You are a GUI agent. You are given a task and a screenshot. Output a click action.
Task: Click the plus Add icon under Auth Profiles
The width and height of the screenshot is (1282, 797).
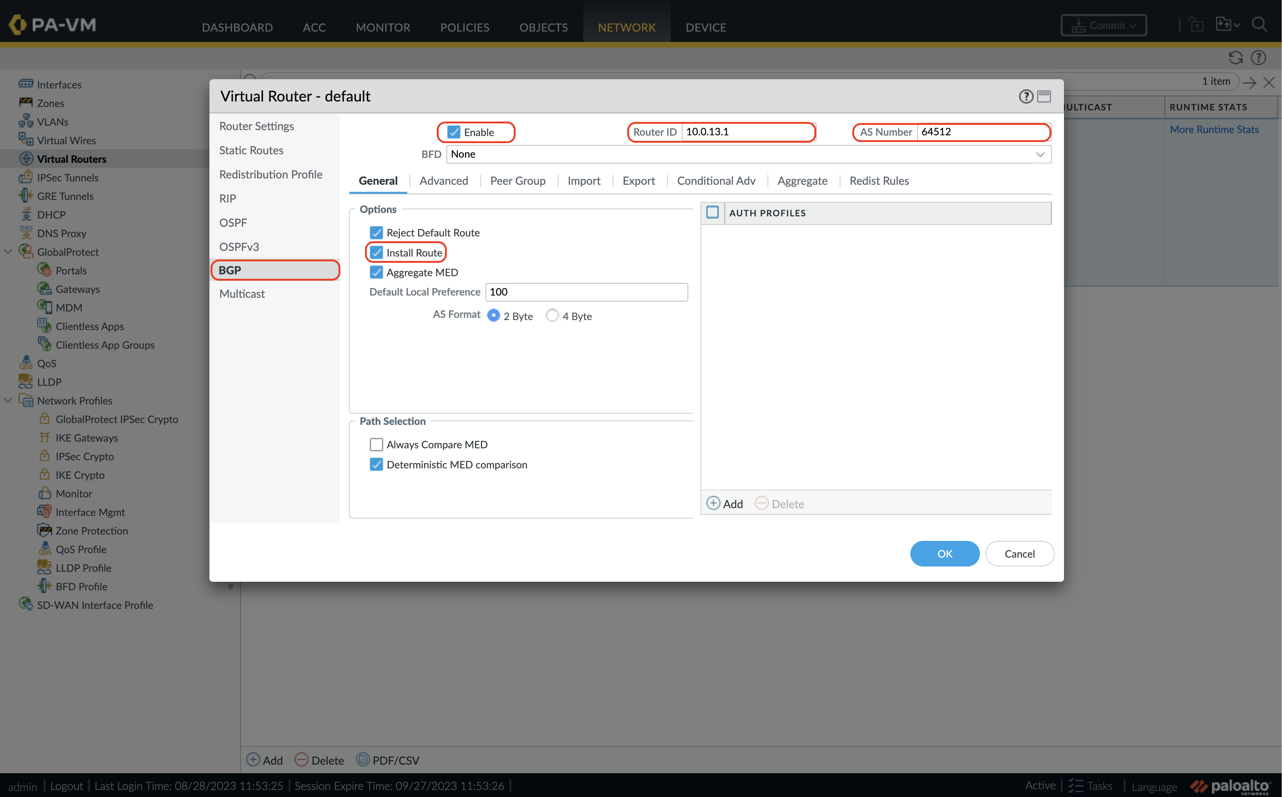coord(713,503)
